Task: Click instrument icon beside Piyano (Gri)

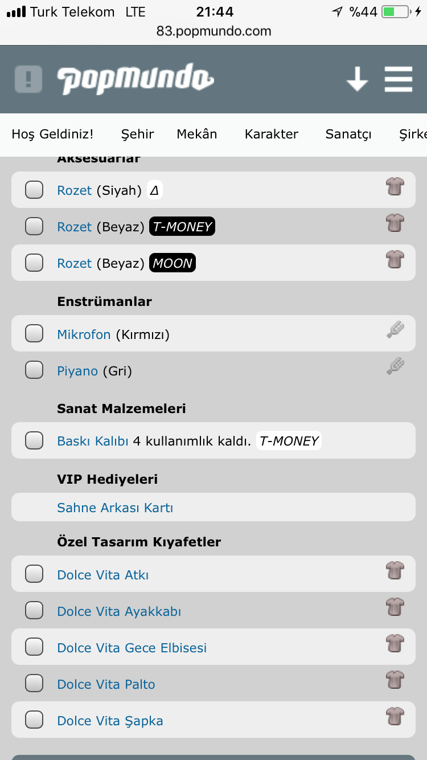Action: coord(395,366)
